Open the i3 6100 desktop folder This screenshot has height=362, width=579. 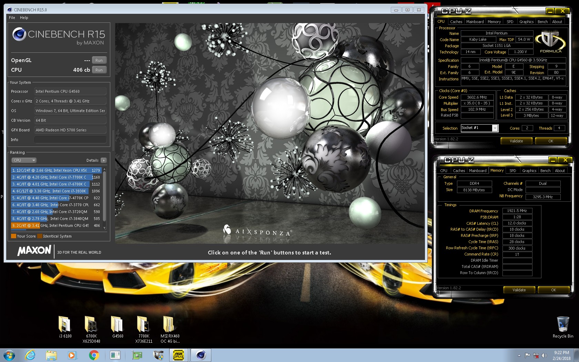[x=65, y=327]
